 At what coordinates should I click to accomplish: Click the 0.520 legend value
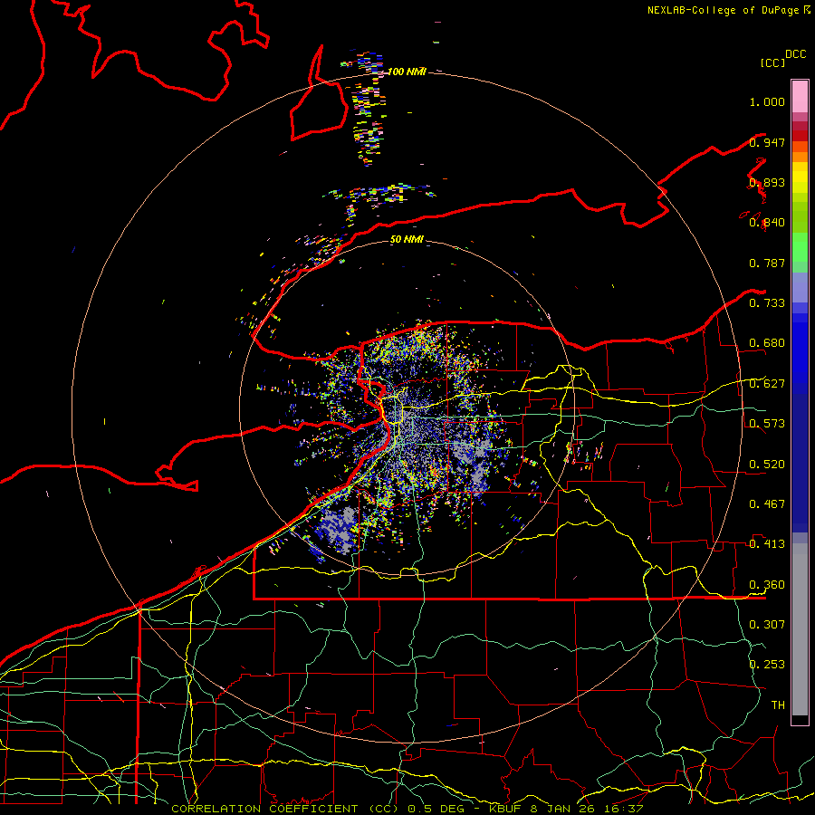767,464
